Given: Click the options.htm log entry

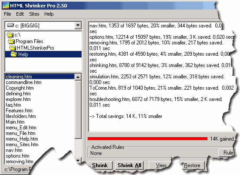Looking at the screenshot, I should [161, 37].
